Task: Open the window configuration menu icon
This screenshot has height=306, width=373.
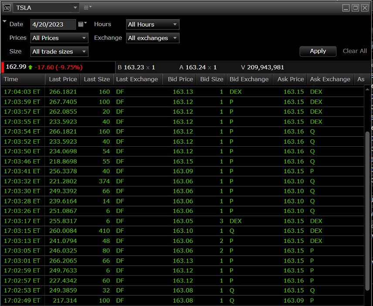Action: [x=88, y=7]
